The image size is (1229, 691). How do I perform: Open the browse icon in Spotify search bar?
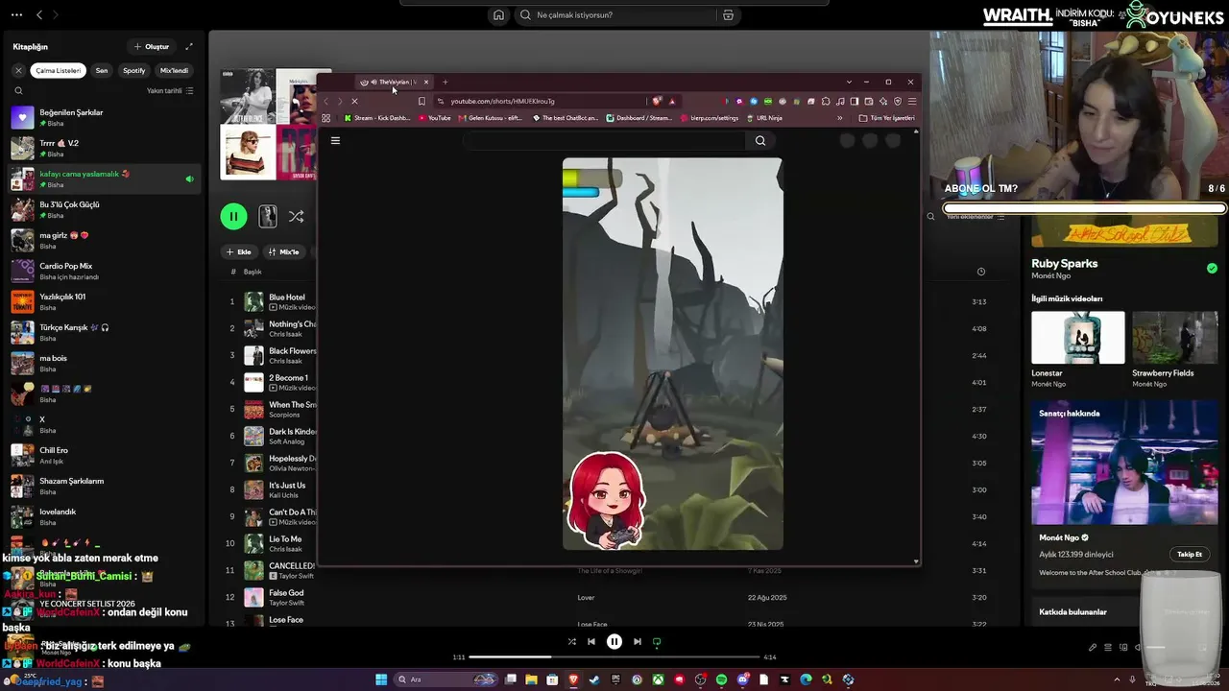728,15
